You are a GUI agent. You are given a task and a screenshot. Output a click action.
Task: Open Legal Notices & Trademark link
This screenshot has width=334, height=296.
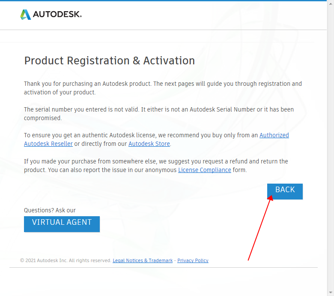coord(143,260)
